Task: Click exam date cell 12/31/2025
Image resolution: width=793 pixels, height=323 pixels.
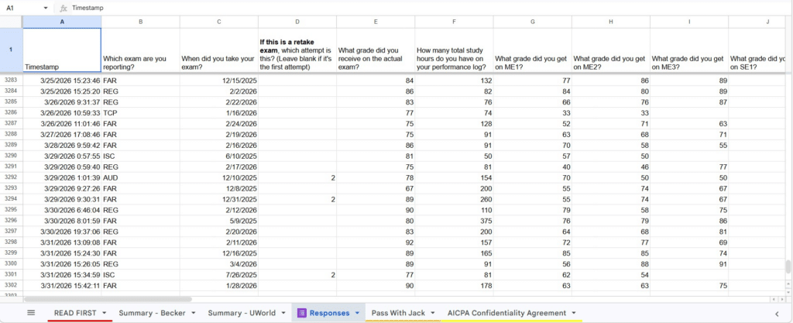Action: click(x=218, y=200)
